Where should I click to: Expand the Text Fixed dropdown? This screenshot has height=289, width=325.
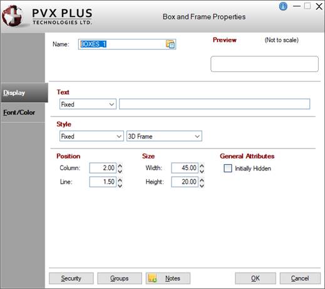88,104
